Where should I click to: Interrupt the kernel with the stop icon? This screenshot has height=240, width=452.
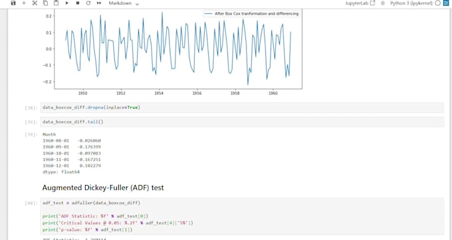pyautogui.click(x=78, y=3)
